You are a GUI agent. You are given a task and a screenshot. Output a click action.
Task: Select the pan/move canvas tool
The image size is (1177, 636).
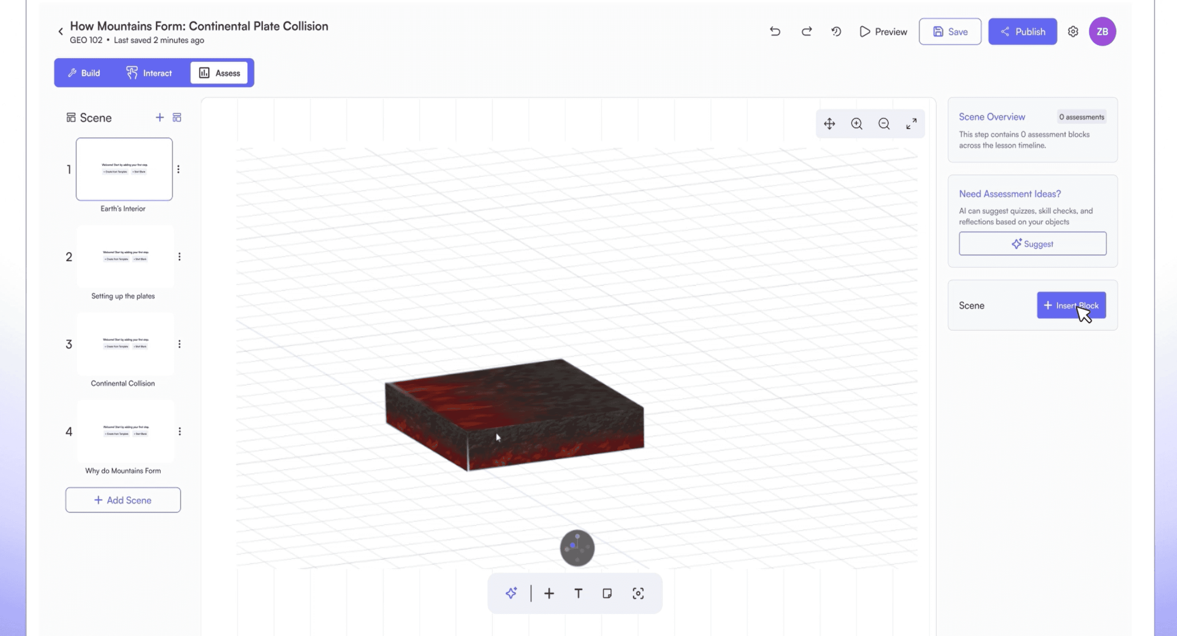point(829,124)
